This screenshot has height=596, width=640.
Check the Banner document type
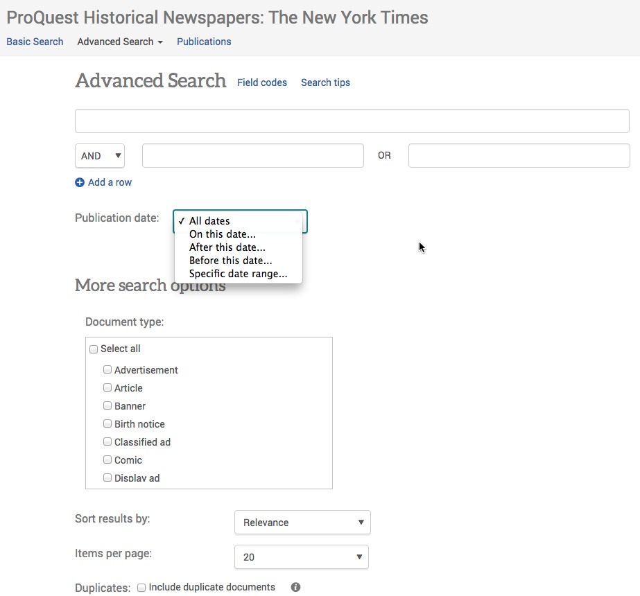[107, 405]
